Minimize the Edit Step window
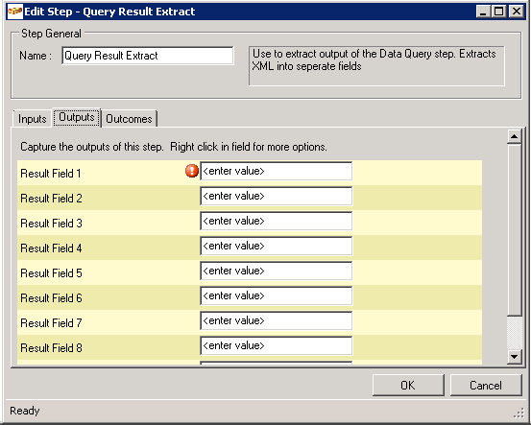This screenshot has width=531, height=425. 483,12
